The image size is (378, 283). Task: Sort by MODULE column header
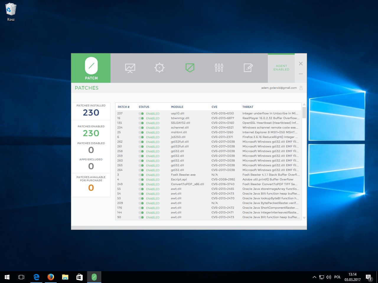point(177,107)
